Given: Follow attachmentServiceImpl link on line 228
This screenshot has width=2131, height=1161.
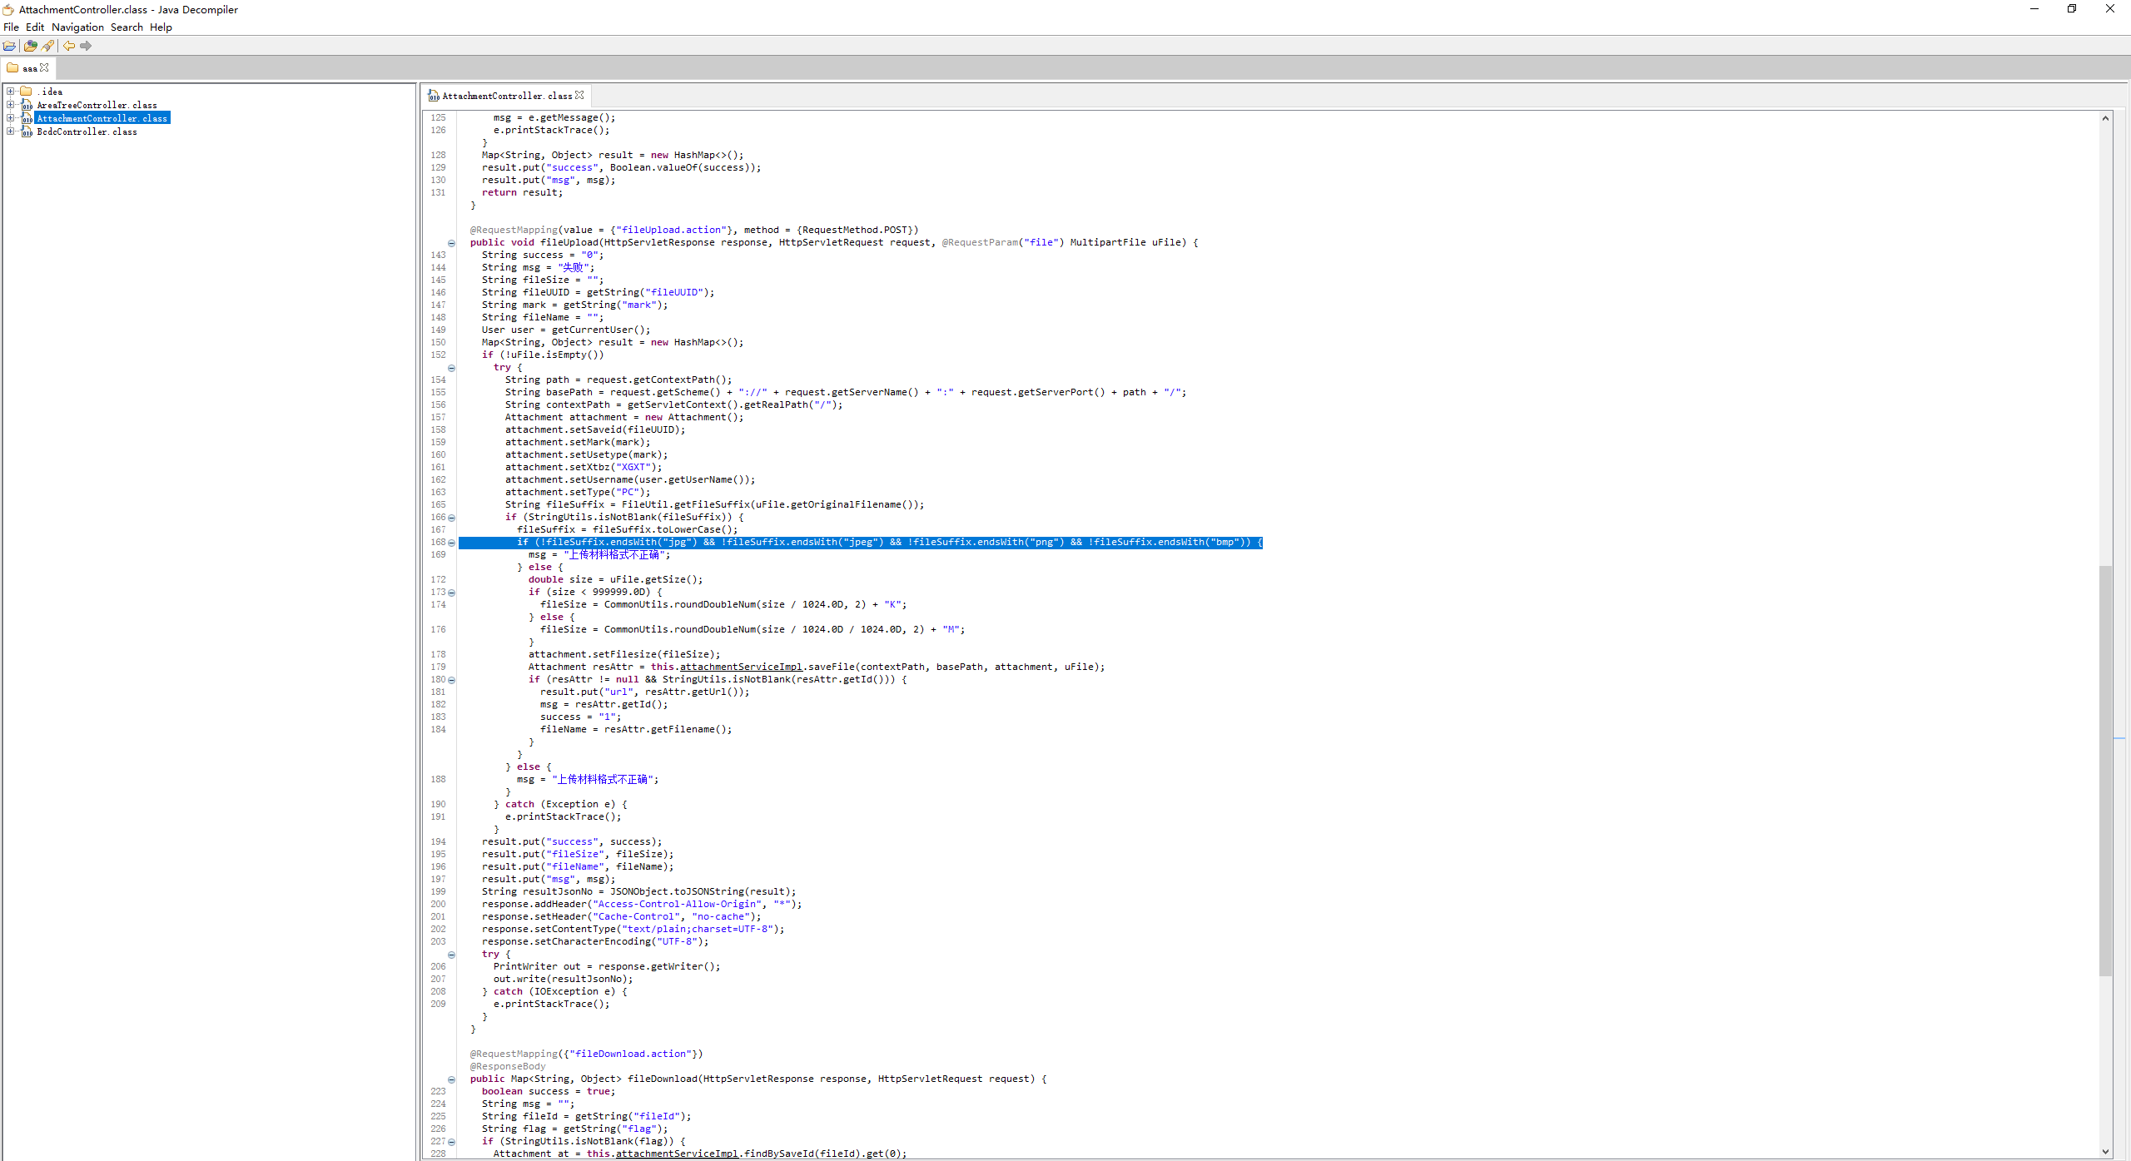Looking at the screenshot, I should coord(677,1154).
